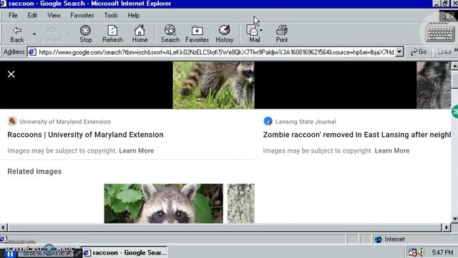Click the page icon in the address bar
The height and width of the screenshot is (258, 458).
click(x=32, y=52)
